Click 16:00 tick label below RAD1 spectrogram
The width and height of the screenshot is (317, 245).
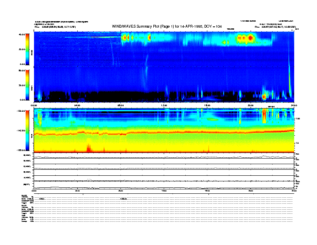click(x=207, y=105)
